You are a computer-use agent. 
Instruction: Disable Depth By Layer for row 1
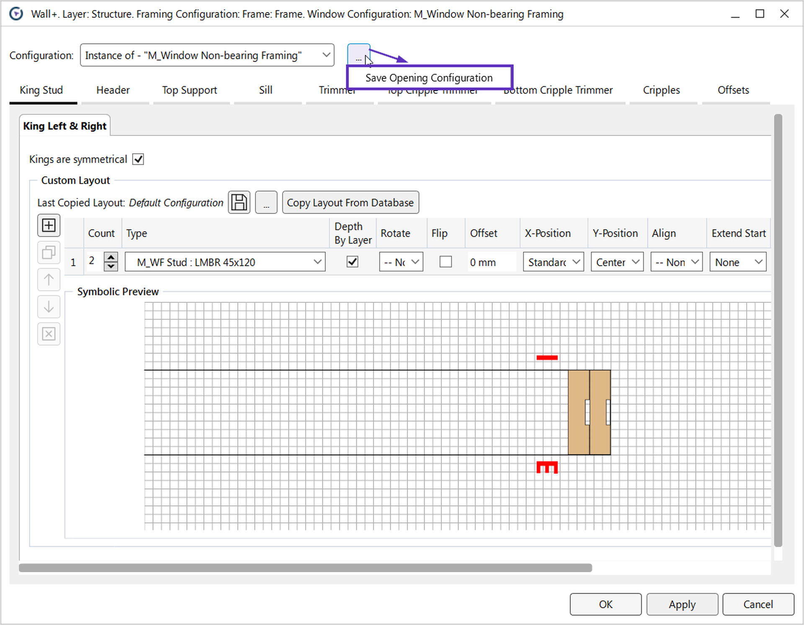coord(352,262)
